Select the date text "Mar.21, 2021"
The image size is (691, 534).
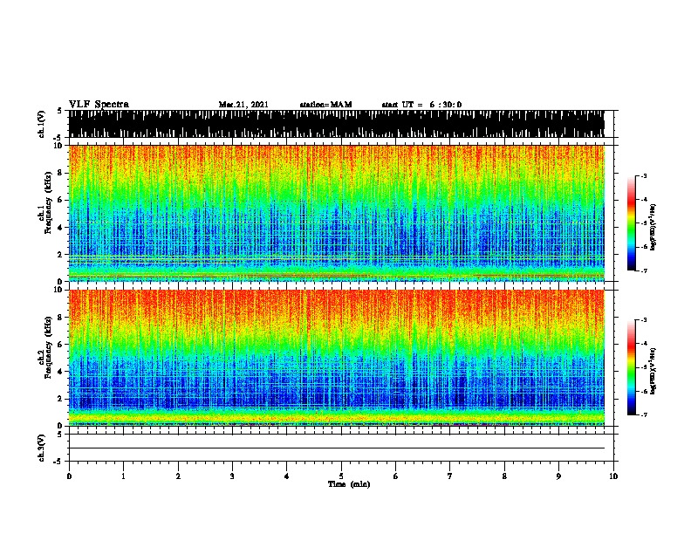[x=243, y=105]
